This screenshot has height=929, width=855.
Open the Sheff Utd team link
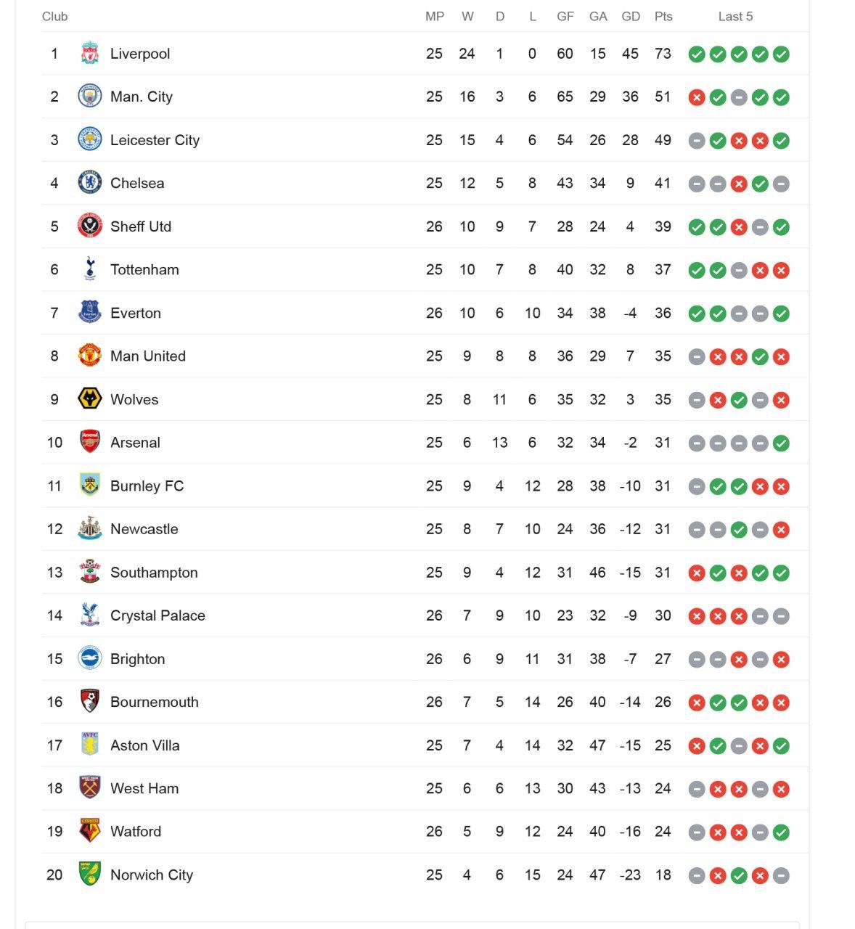[141, 226]
